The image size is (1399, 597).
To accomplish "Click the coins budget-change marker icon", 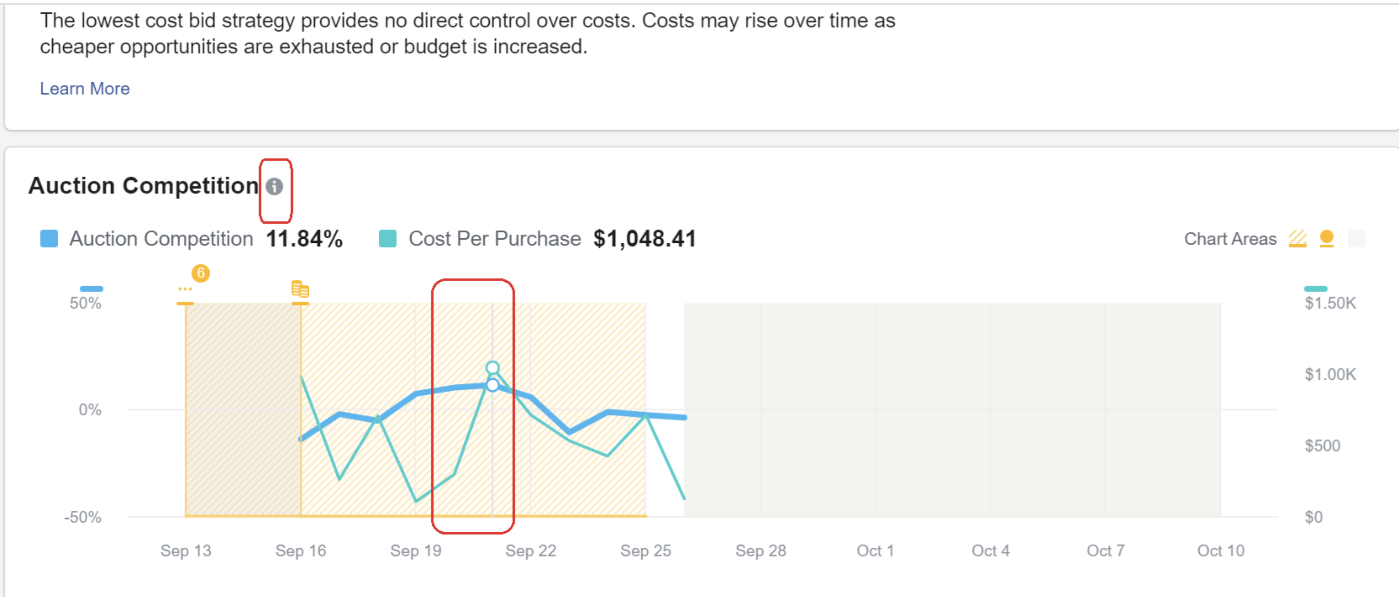I will click(x=300, y=289).
